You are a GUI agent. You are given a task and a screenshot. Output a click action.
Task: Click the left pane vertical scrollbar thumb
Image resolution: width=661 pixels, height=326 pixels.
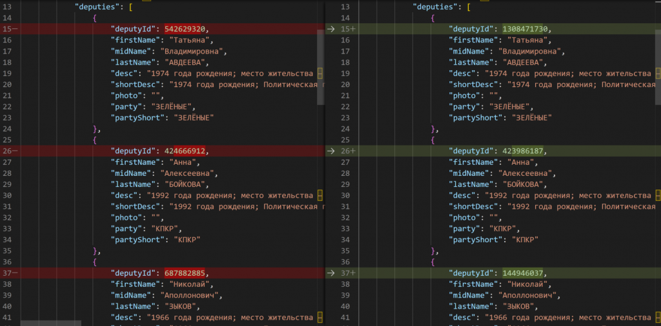[321, 67]
